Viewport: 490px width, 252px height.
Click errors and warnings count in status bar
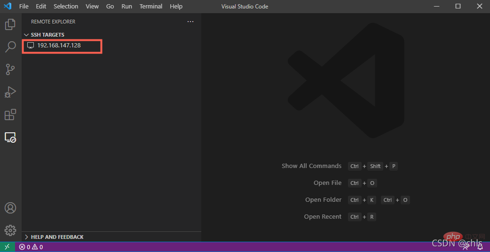pyautogui.click(x=31, y=247)
